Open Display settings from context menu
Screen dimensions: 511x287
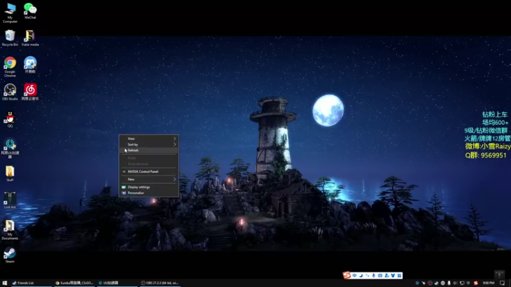[149, 187]
